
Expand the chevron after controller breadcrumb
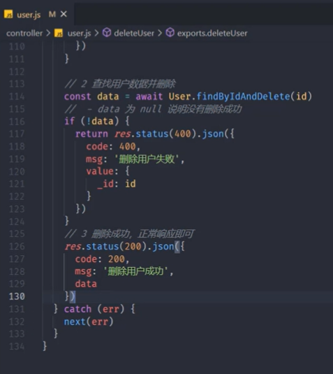pos(48,33)
